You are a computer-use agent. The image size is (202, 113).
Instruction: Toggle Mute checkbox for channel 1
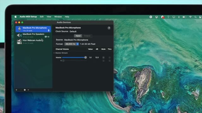pyautogui.click(x=104, y=61)
